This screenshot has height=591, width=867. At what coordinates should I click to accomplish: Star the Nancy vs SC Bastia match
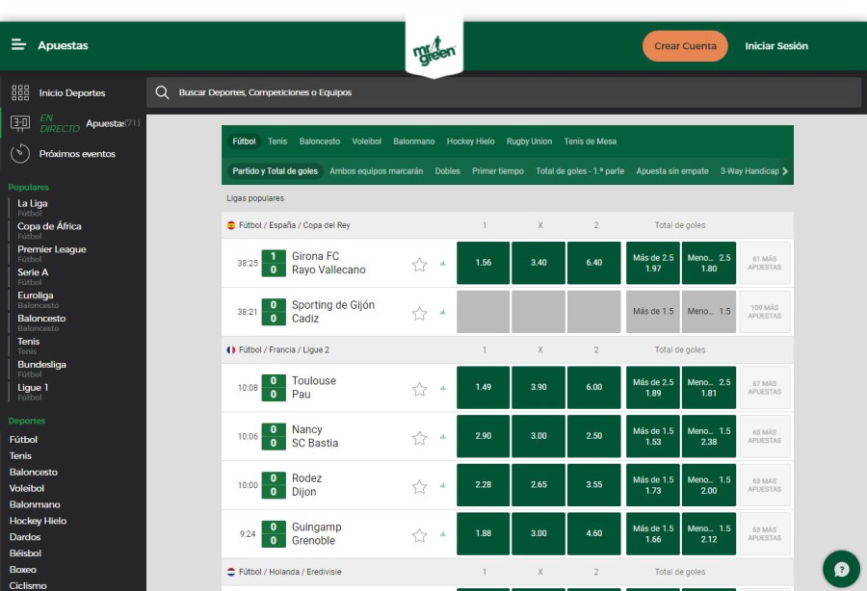pos(420,438)
